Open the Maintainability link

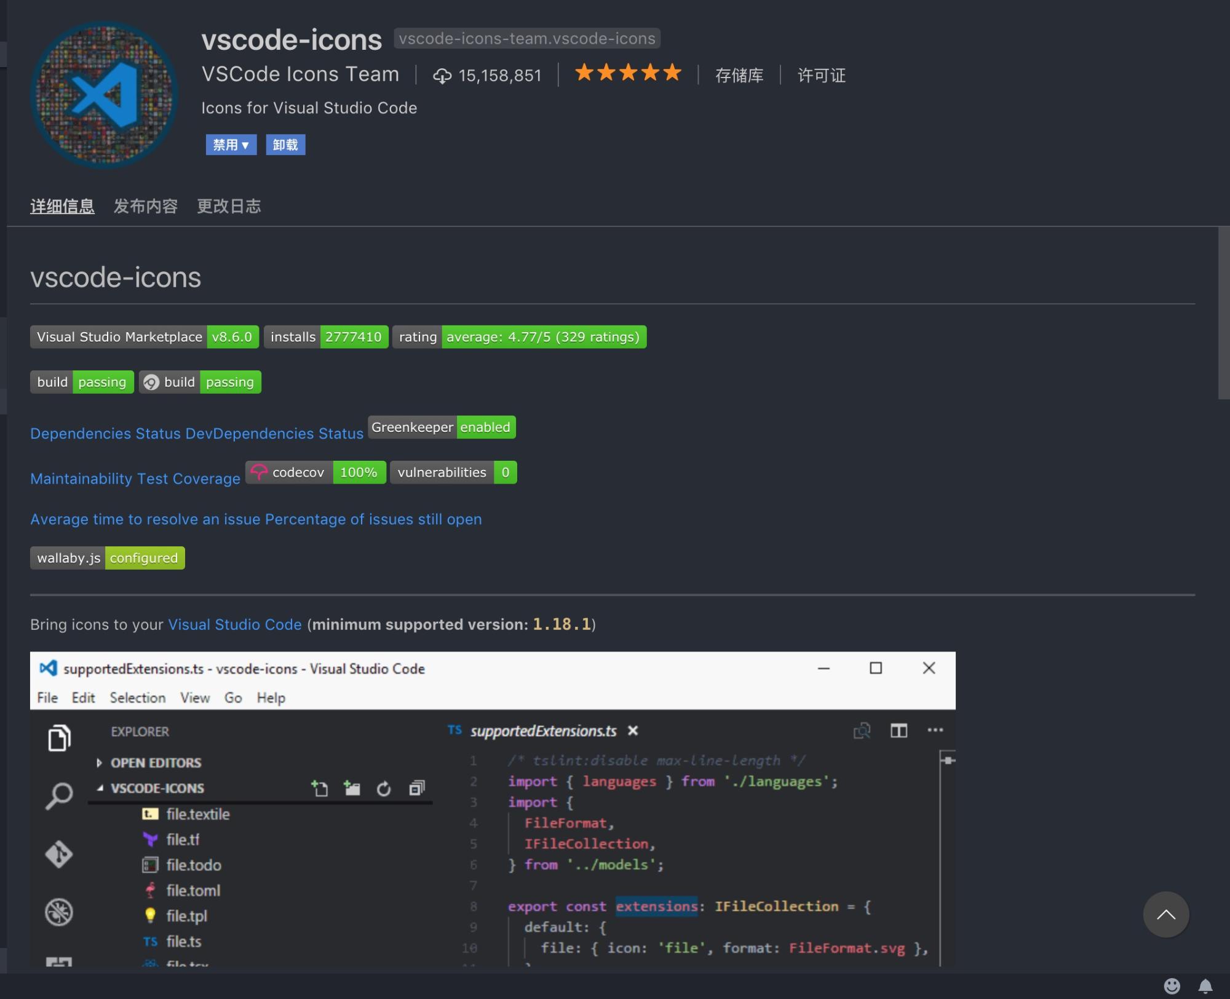click(x=82, y=479)
